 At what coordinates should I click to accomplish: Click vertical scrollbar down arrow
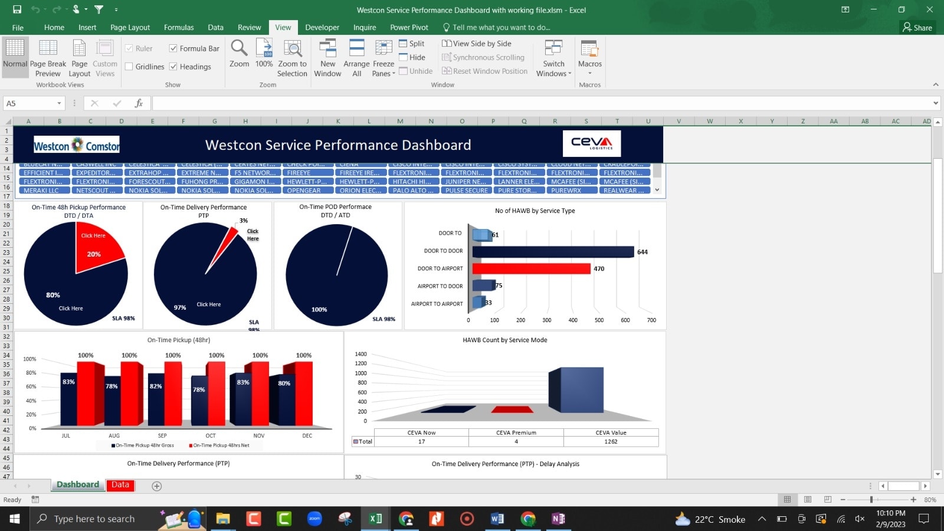pyautogui.click(x=938, y=474)
